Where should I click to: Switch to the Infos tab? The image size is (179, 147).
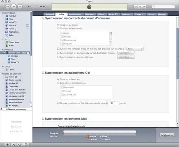point(62,14)
